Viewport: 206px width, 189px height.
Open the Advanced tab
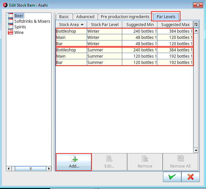[85, 17]
